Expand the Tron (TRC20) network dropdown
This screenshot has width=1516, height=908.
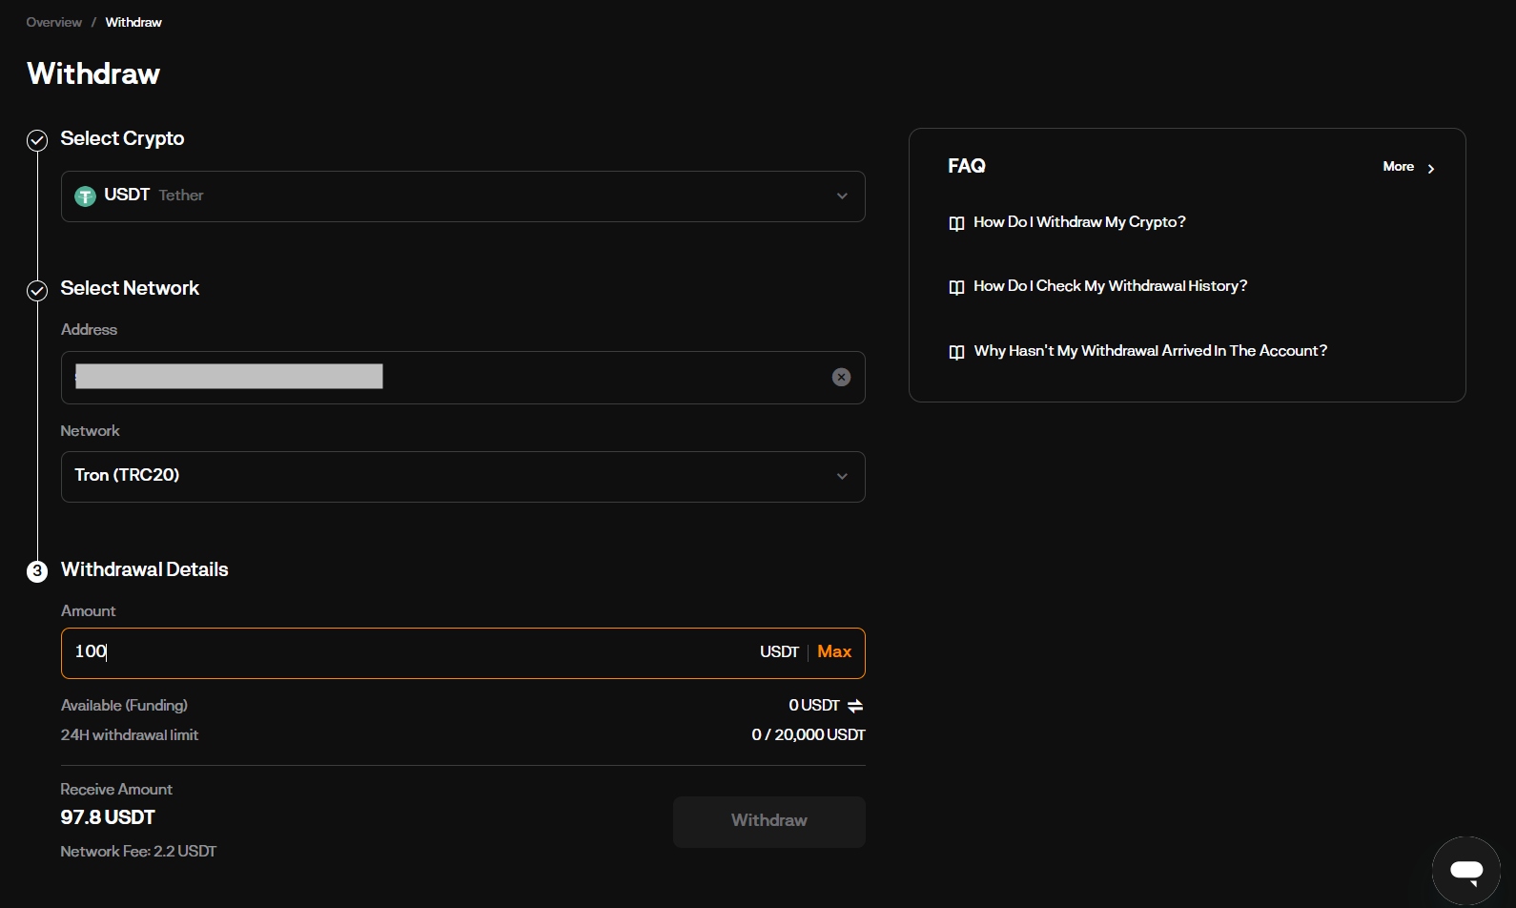[x=463, y=477]
